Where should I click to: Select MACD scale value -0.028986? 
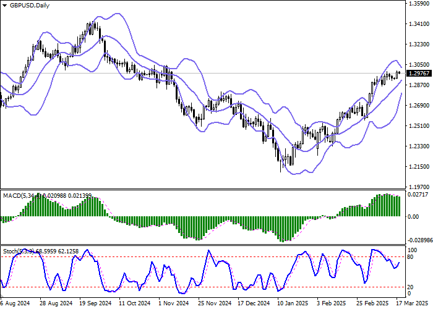click(x=420, y=240)
